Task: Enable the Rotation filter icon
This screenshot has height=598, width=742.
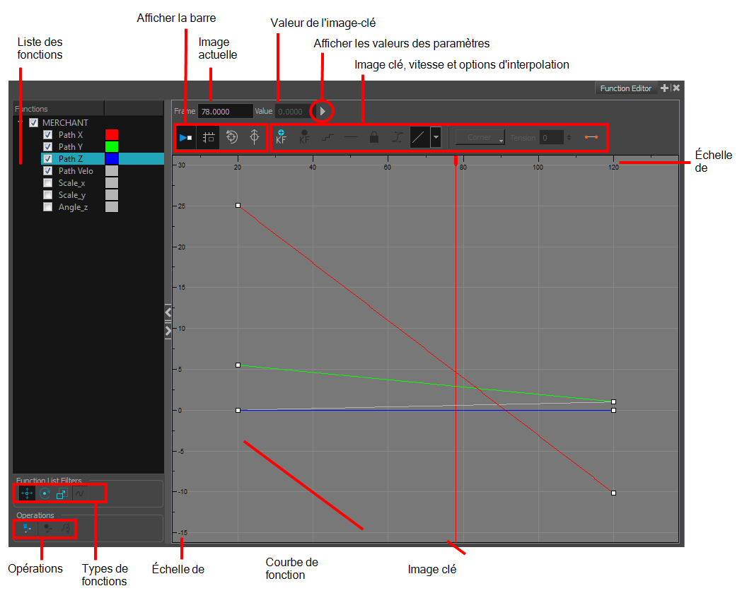Action: tap(45, 493)
